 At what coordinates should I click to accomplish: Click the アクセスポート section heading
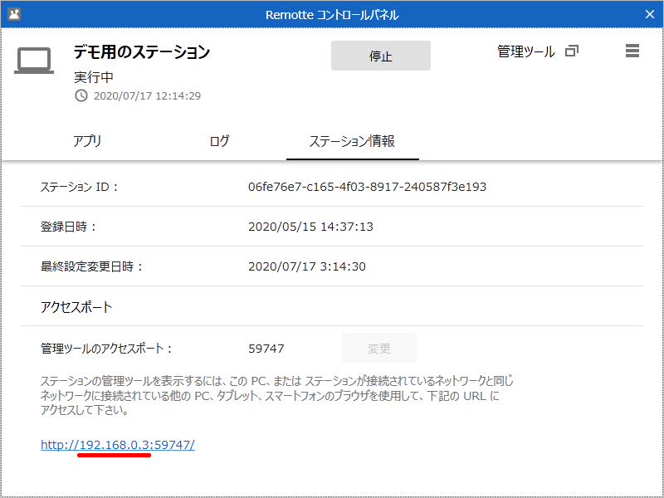(76, 306)
